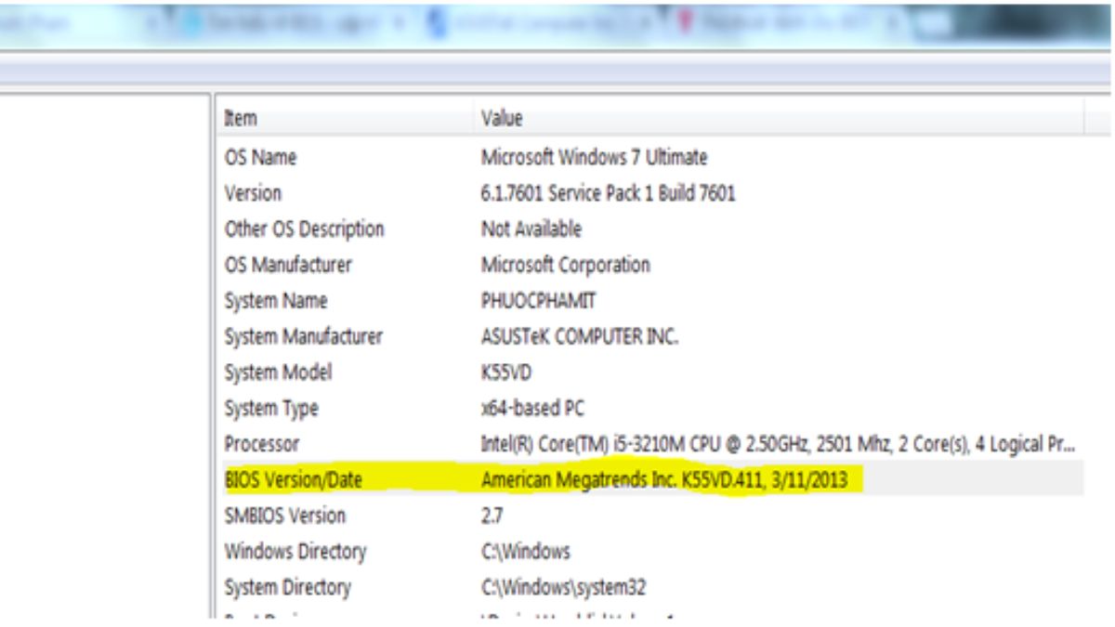Select the OS Name row
Image resolution: width=1115 pixels, height=627 pixels.
[260, 158]
